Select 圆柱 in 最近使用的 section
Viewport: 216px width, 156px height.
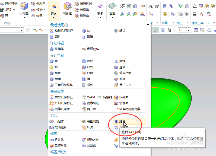point(55,37)
